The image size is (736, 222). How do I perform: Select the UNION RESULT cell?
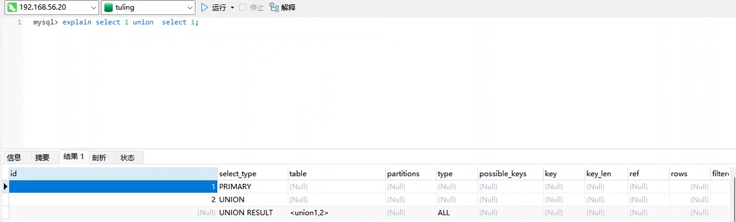point(246,213)
